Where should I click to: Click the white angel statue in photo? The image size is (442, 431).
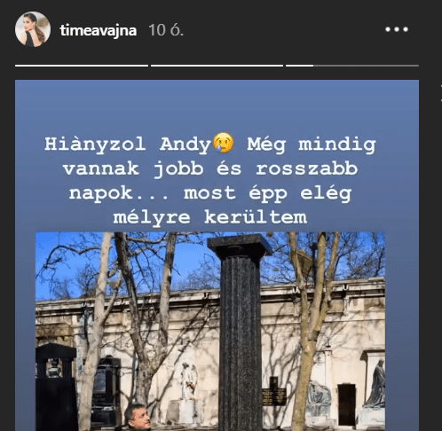[189, 381]
